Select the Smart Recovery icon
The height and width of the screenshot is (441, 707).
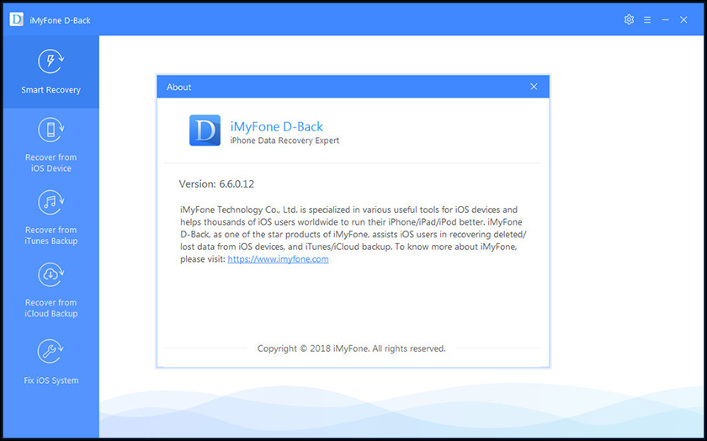click(50, 61)
